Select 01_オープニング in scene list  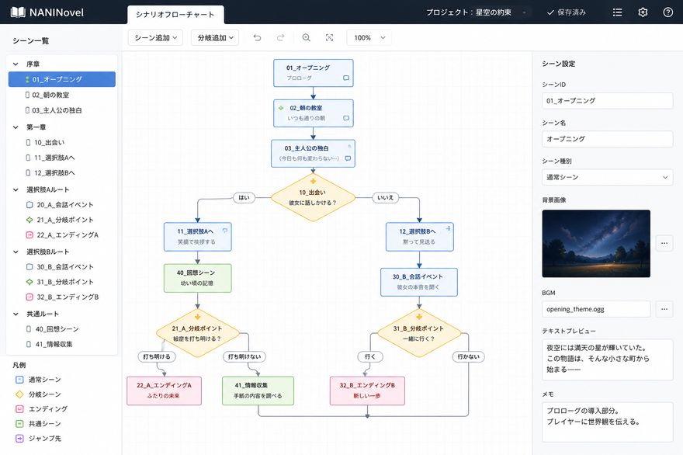click(62, 79)
